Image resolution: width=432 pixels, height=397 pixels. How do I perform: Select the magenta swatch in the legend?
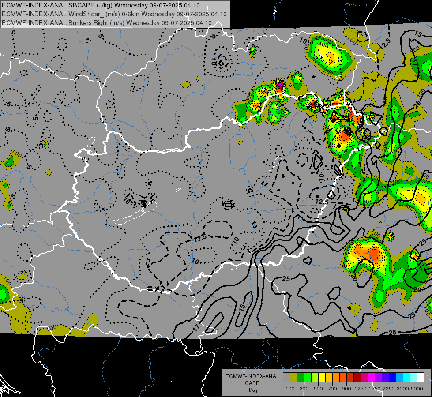pos(372,378)
